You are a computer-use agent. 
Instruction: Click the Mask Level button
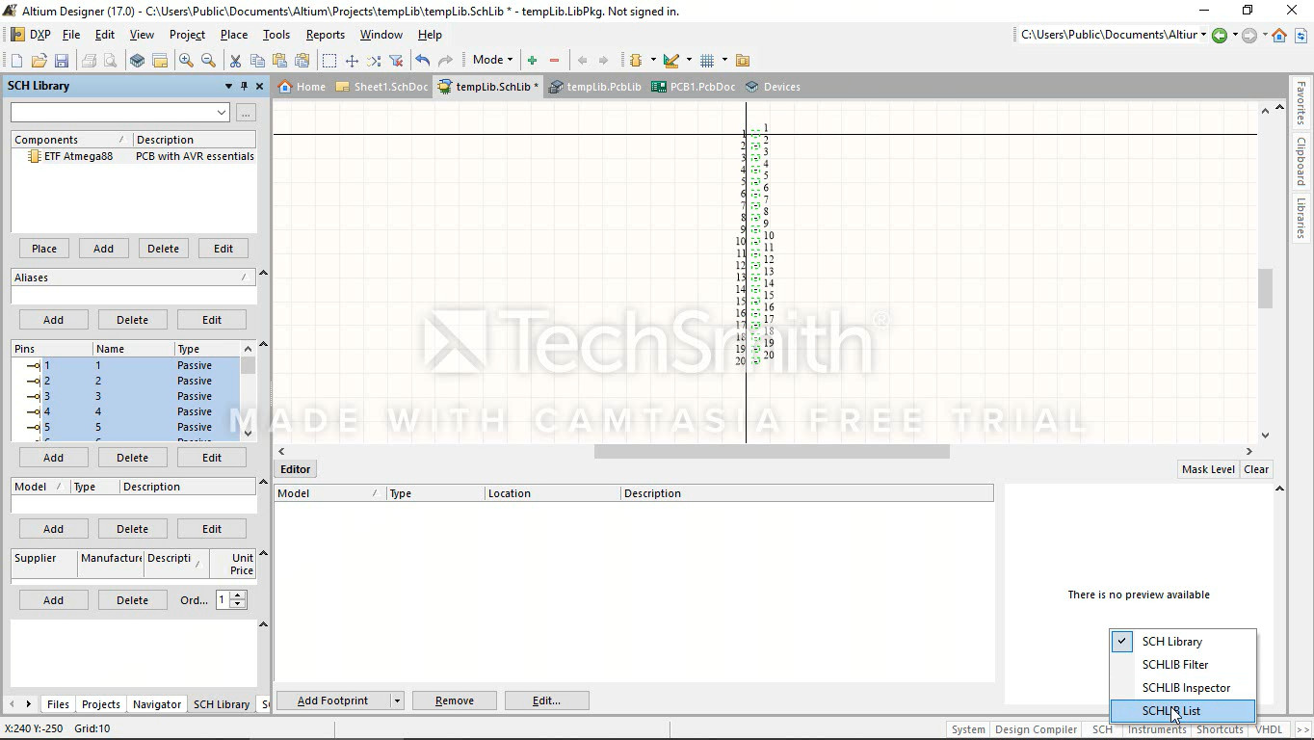1207,469
